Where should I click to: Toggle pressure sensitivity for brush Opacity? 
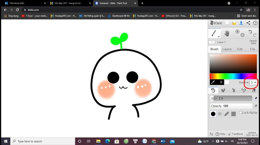(x=255, y=106)
